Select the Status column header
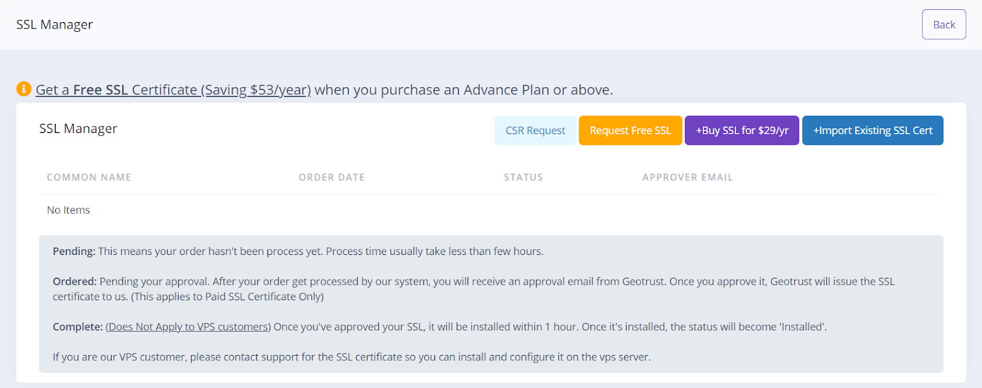 (x=523, y=177)
